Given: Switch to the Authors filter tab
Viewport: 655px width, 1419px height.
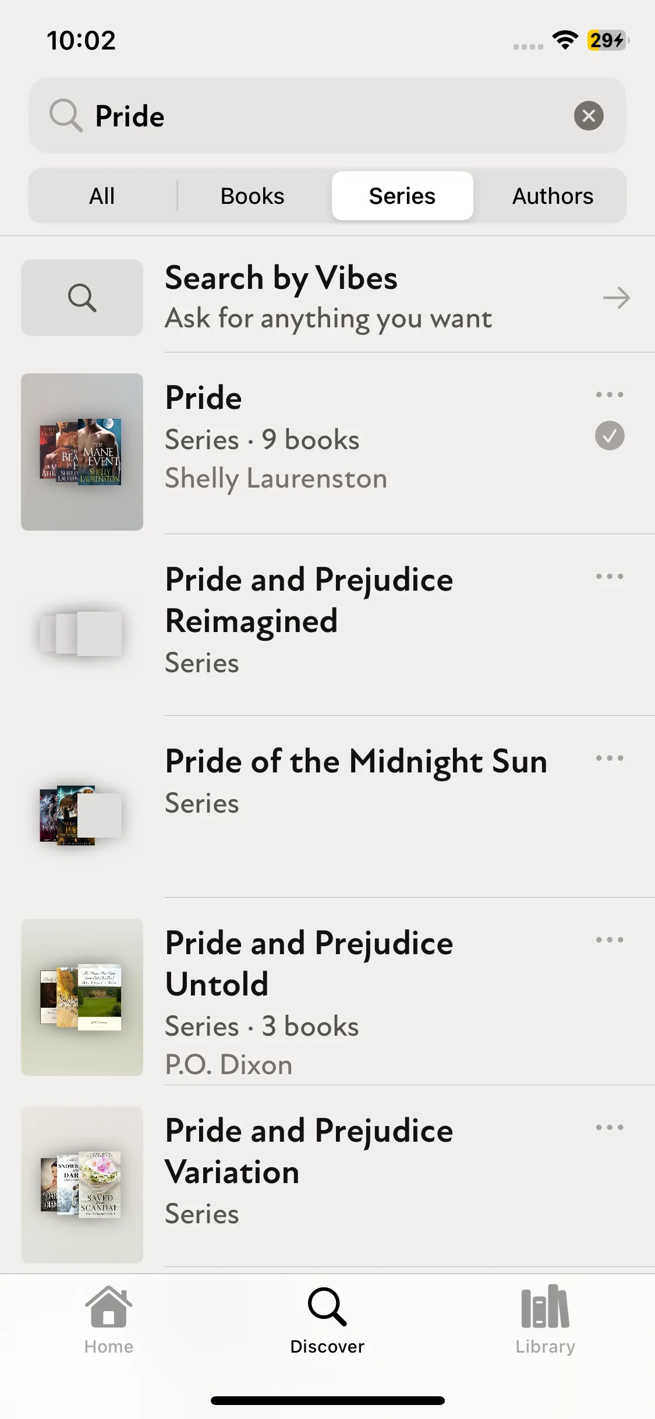Looking at the screenshot, I should point(553,196).
